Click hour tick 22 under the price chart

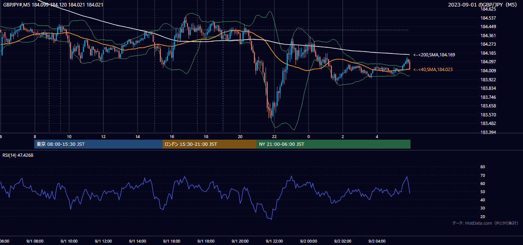pos(274,136)
